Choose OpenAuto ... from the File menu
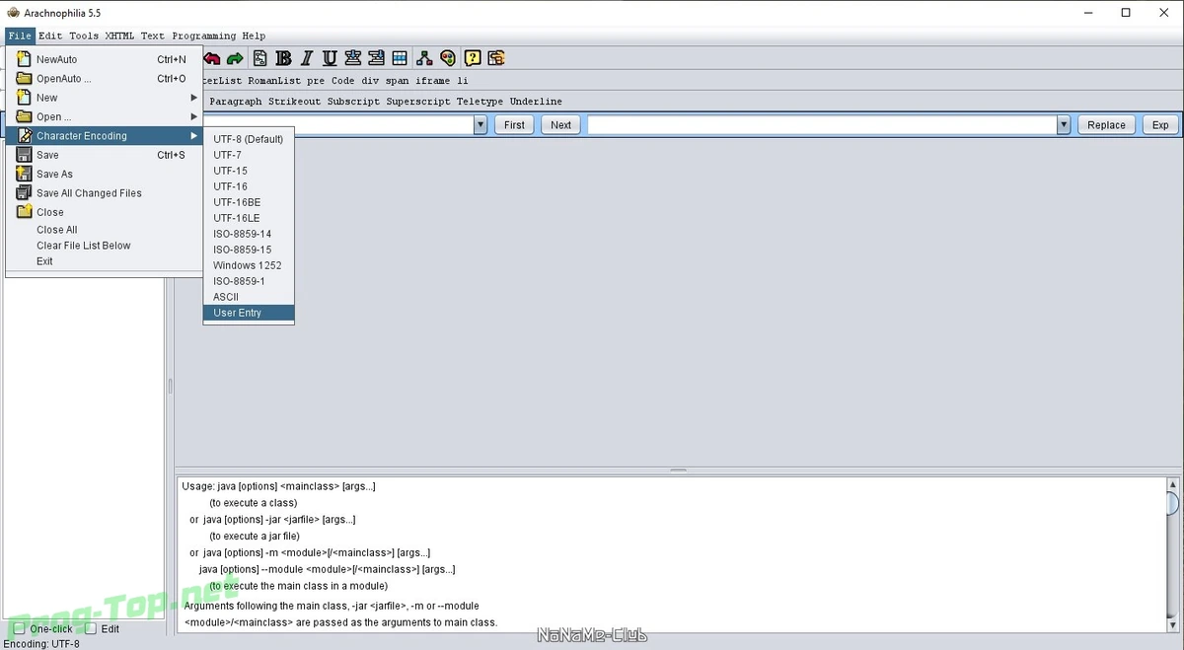This screenshot has height=650, width=1184. (x=104, y=79)
